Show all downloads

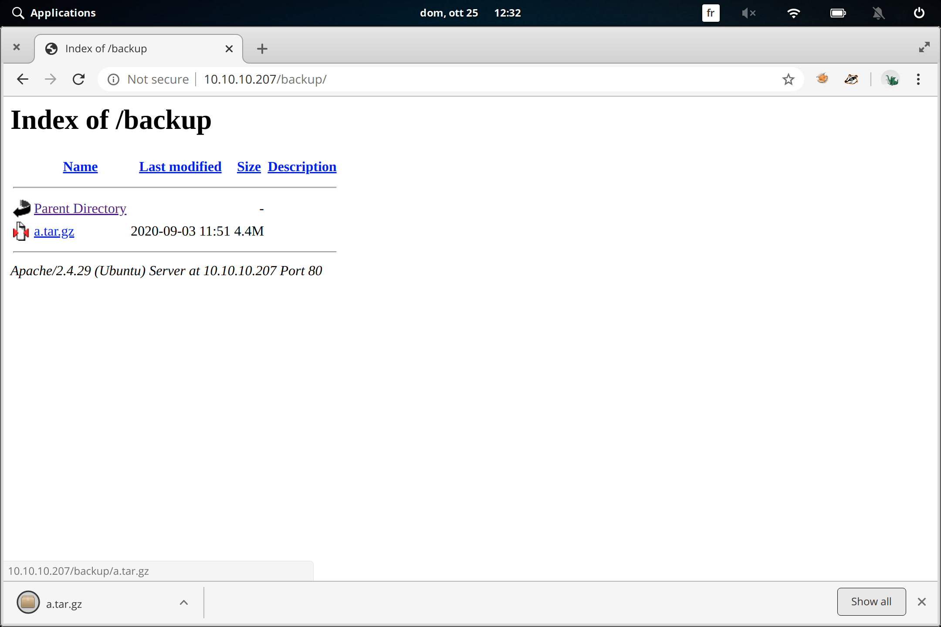coord(871,601)
